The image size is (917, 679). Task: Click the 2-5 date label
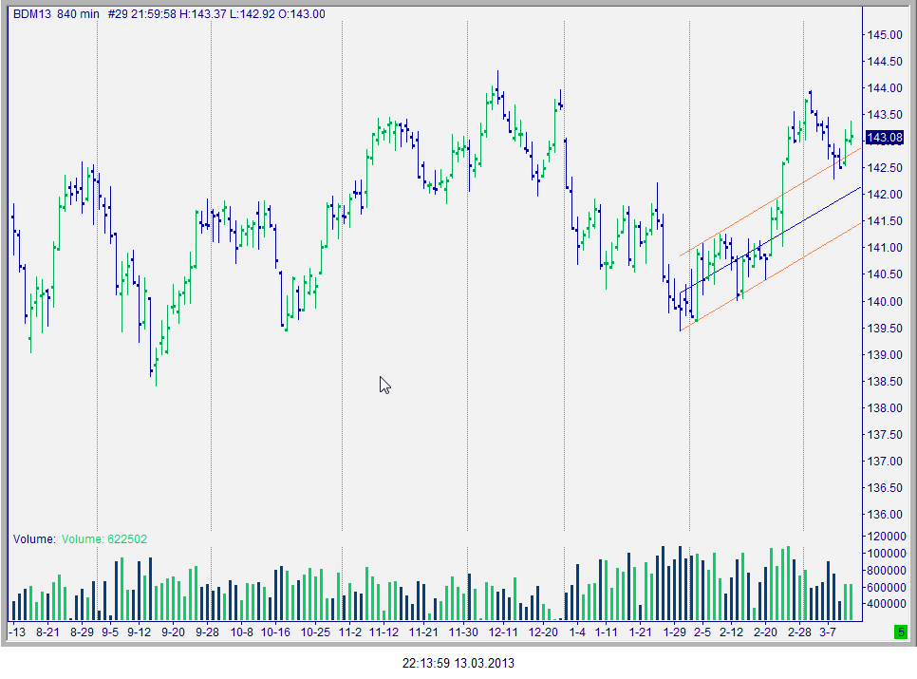tap(702, 632)
